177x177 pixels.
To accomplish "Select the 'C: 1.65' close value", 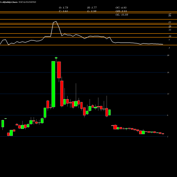I will point(63,11).
